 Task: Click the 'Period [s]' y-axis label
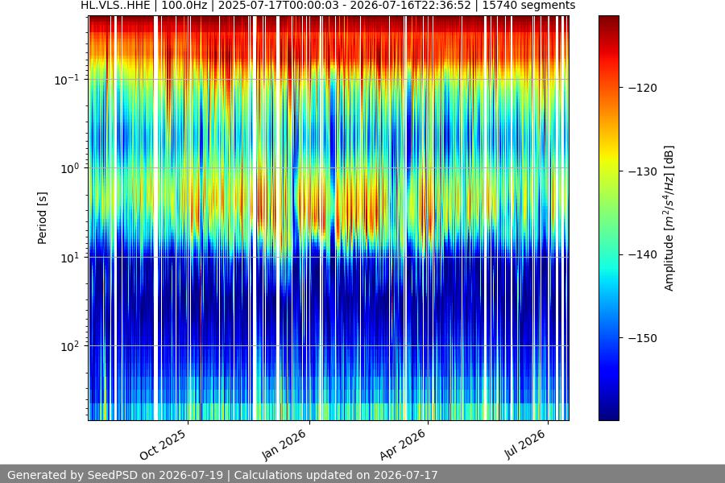pos(42,218)
